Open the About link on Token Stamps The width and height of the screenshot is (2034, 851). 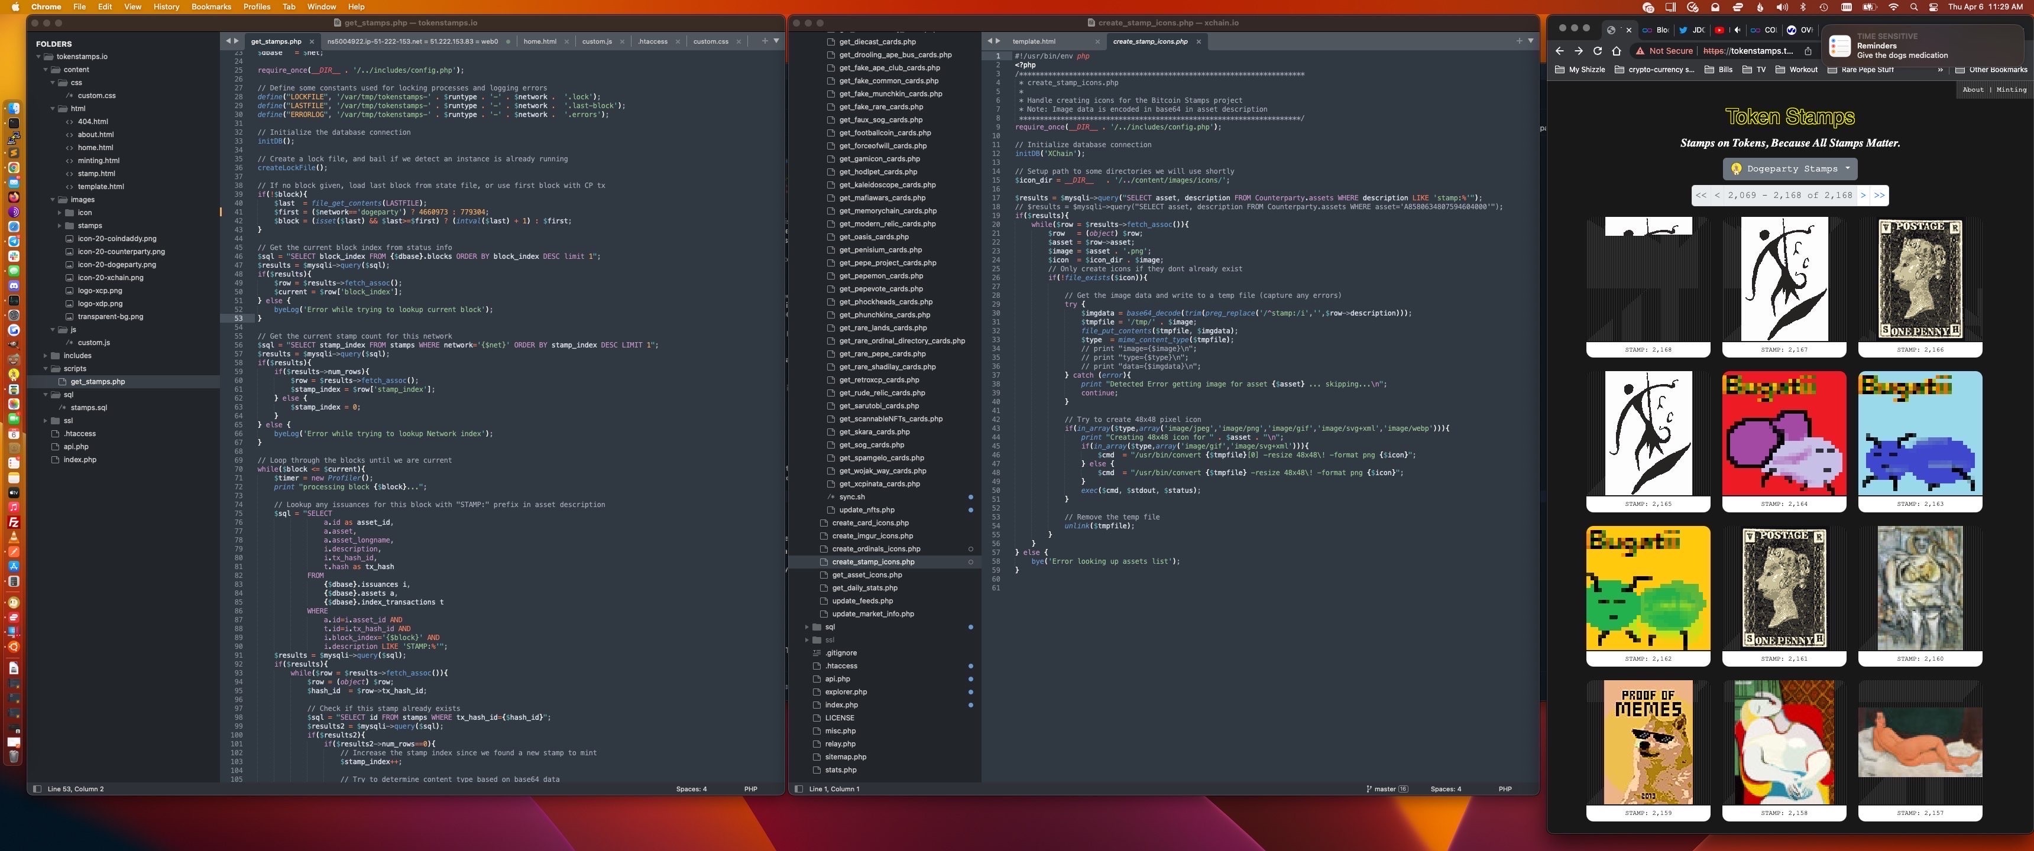1973,89
